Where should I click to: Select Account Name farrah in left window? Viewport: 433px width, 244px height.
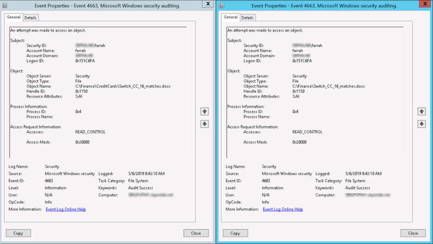pos(80,51)
